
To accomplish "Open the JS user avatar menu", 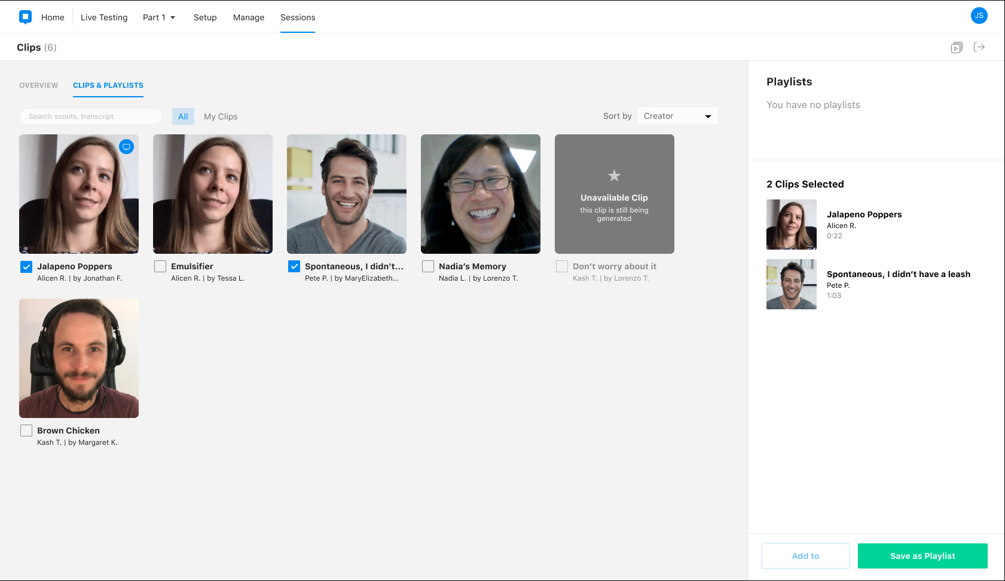I will coord(979,16).
